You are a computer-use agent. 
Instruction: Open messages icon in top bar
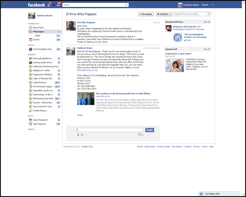click(54, 5)
